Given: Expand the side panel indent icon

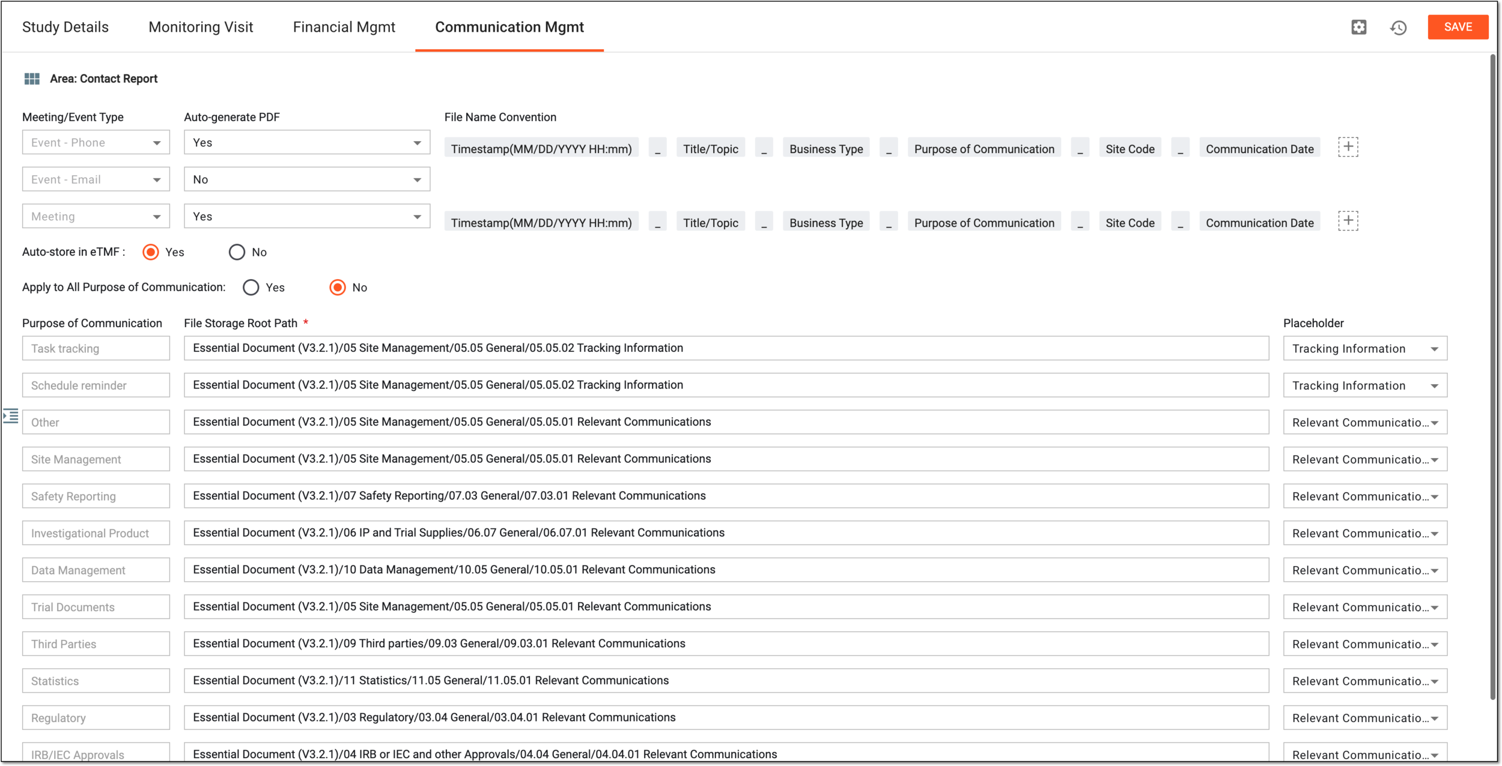Looking at the screenshot, I should [x=10, y=415].
